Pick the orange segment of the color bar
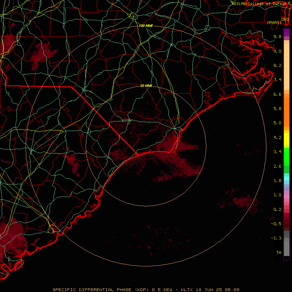Screen dimensions: 292x292 coord(286,112)
